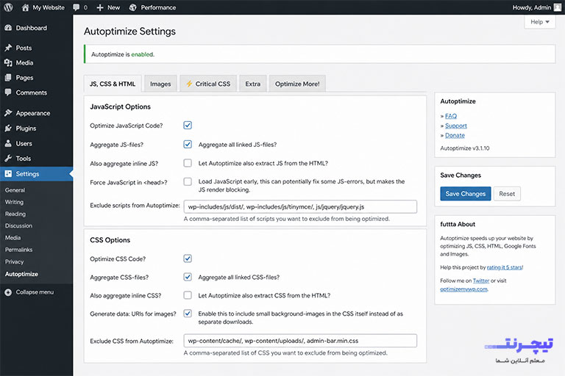Open the My Website home icon
This screenshot has width=565, height=376.
(x=25, y=7)
